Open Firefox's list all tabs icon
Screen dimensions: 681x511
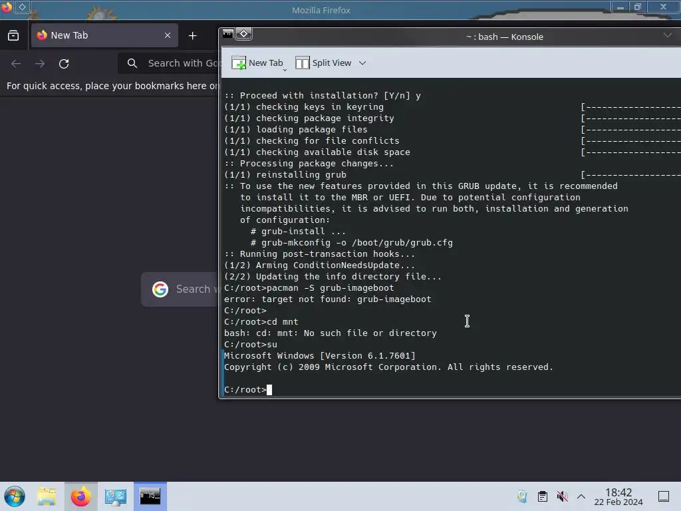(13, 36)
